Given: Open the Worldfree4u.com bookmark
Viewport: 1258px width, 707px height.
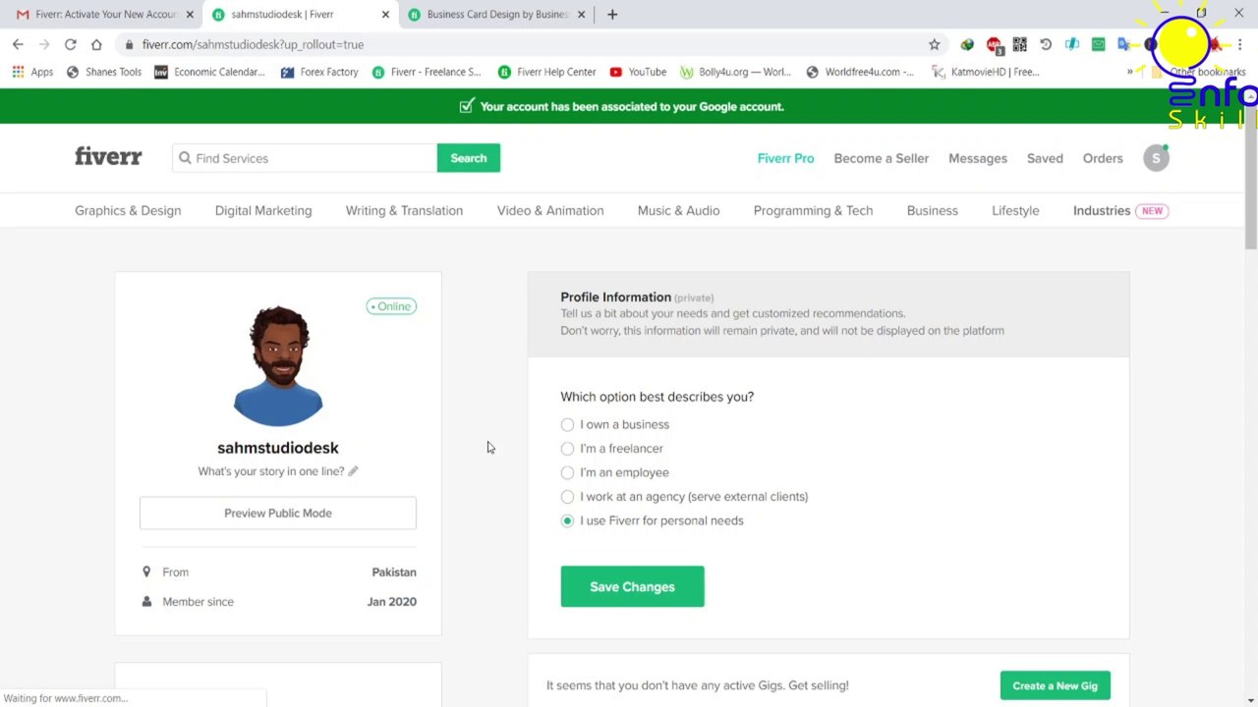Looking at the screenshot, I should click(x=860, y=72).
